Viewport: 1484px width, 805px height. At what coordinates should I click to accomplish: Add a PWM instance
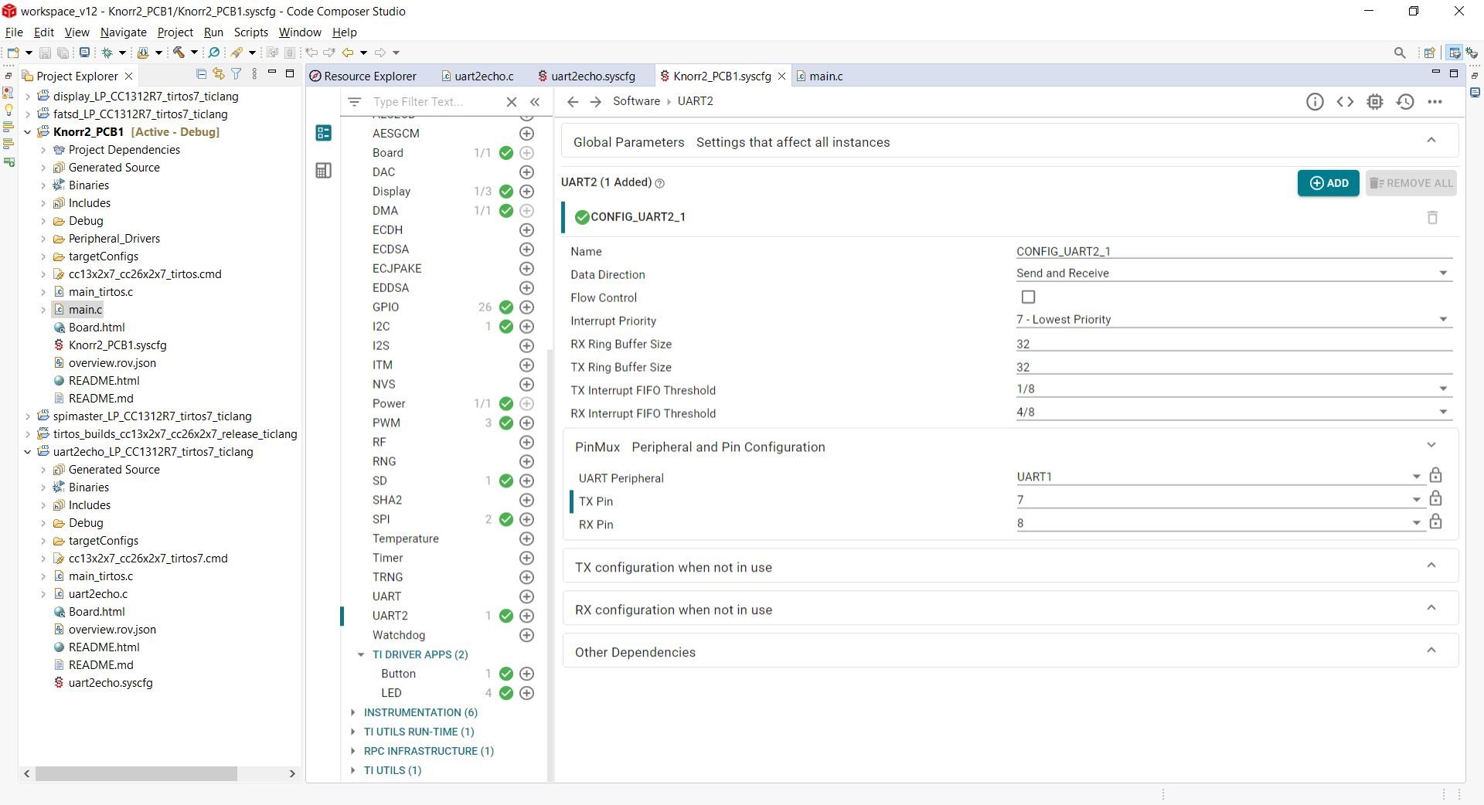tap(527, 423)
